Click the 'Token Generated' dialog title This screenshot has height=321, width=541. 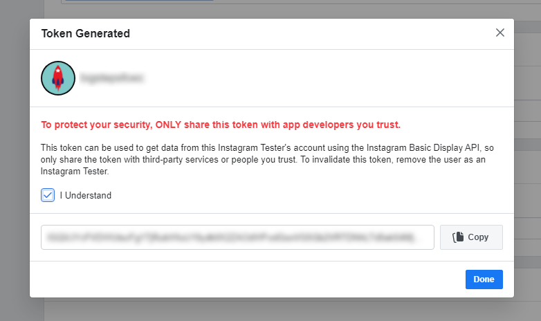tap(86, 33)
